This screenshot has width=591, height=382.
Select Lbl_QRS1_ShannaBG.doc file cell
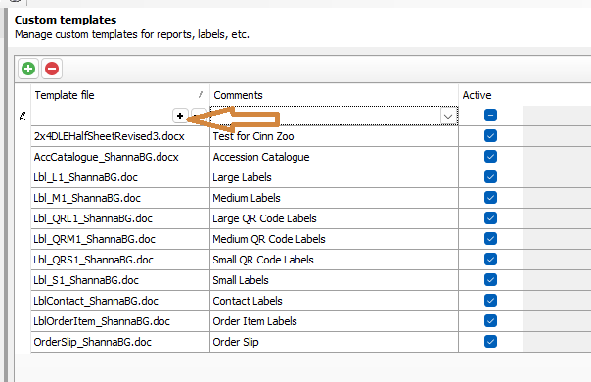[120, 260]
